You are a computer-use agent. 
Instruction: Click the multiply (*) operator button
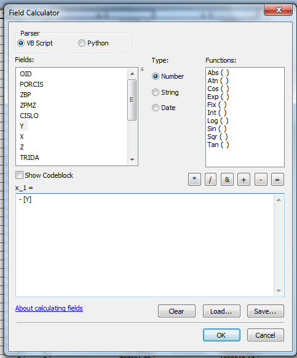194,180
